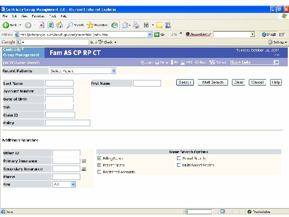Viewport: 289px width, 217px height.
Task: Toggle the Billing Name checkbox
Action: (x=99, y=158)
